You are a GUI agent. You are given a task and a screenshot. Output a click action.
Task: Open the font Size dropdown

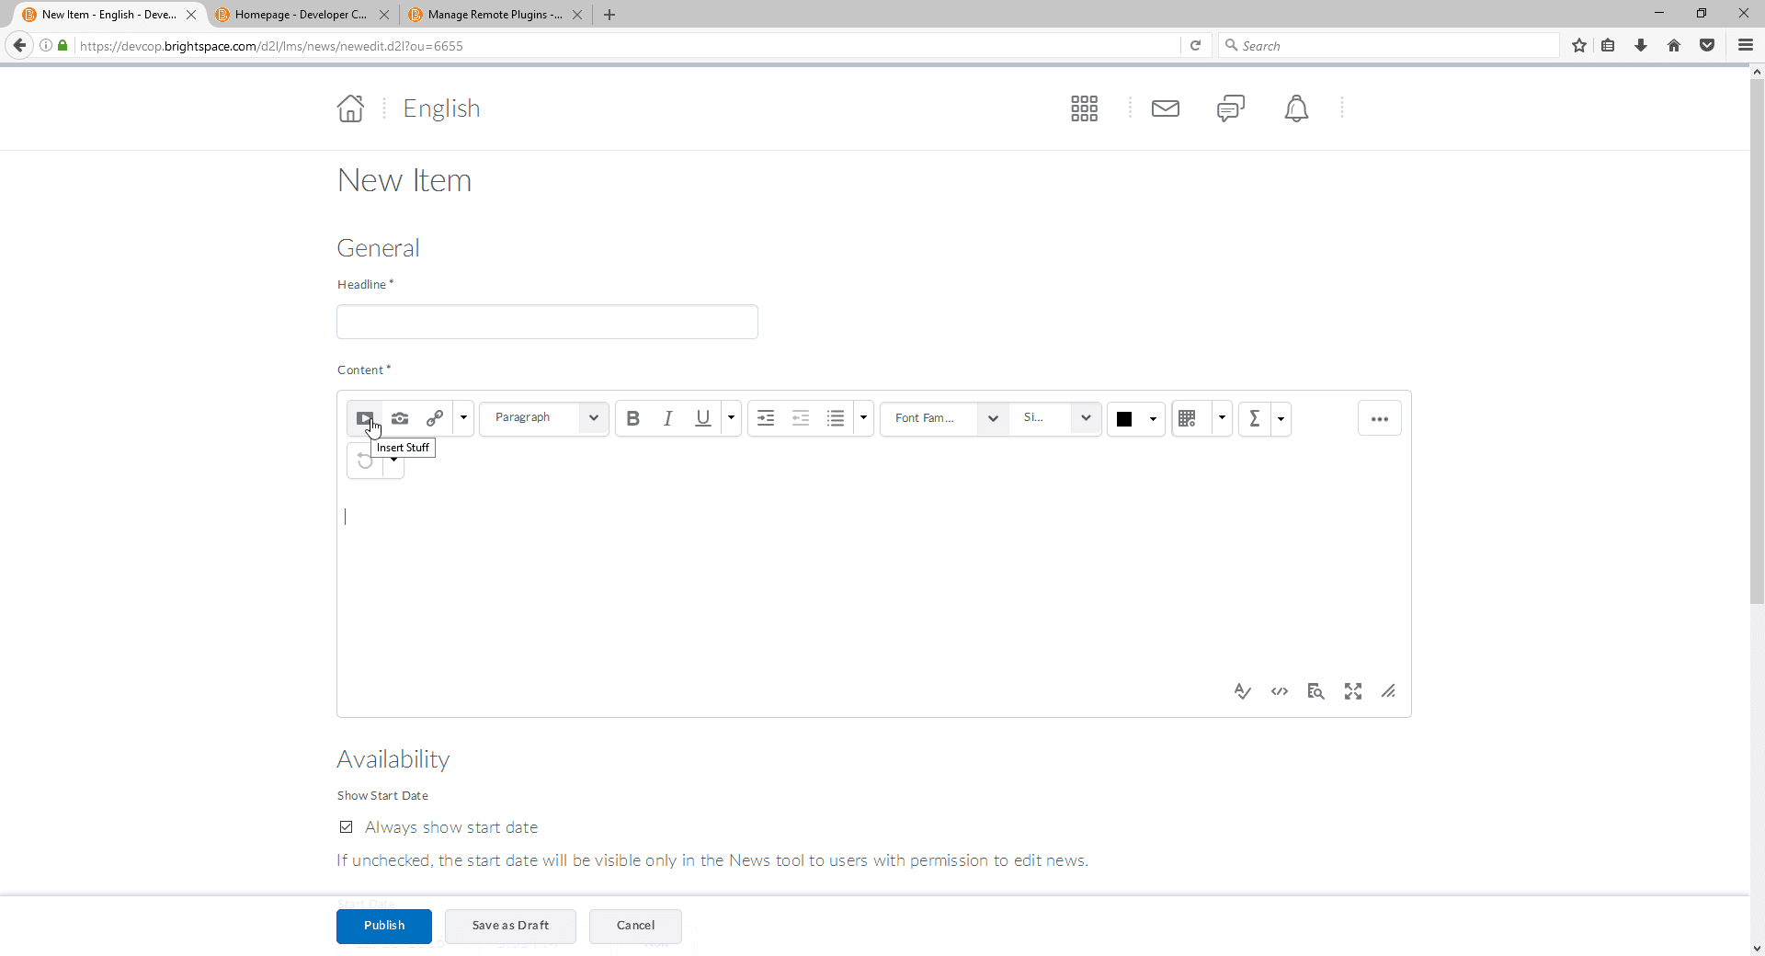coord(1055,418)
